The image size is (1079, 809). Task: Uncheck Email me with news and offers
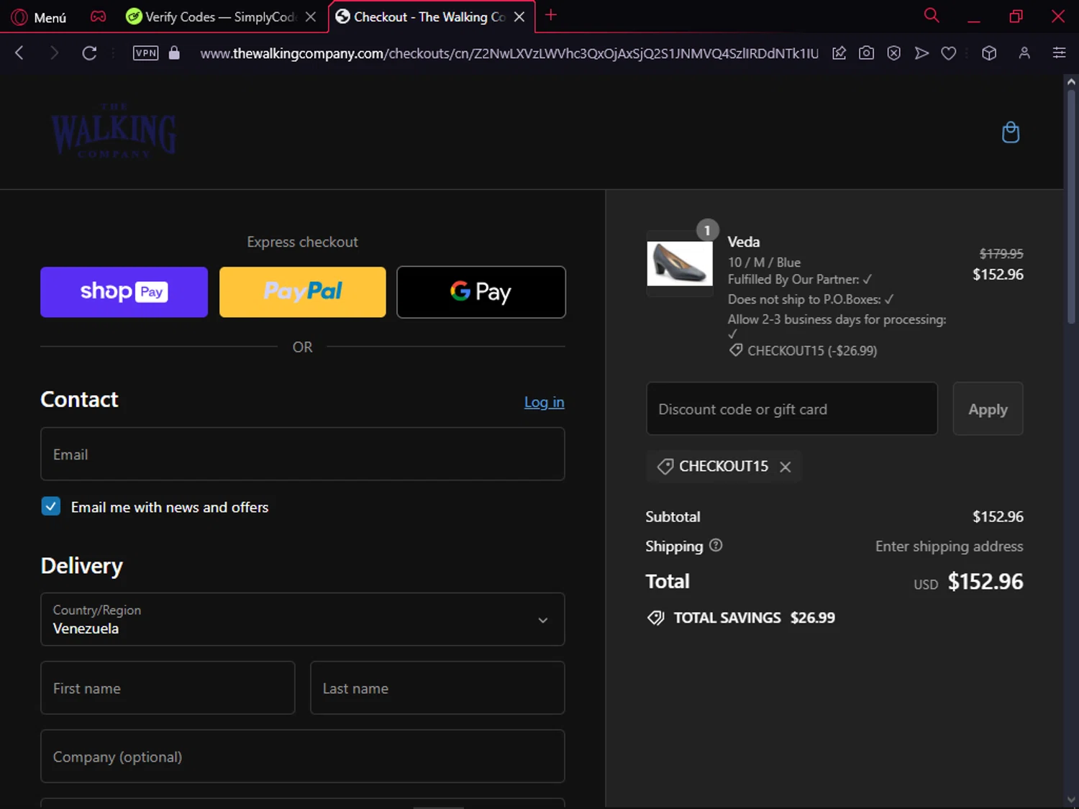(51, 506)
